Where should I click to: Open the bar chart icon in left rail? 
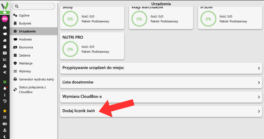pyautogui.click(x=5, y=40)
